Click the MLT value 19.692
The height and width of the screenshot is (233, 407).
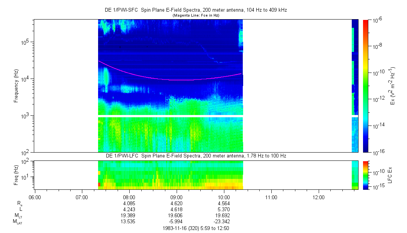(224, 216)
